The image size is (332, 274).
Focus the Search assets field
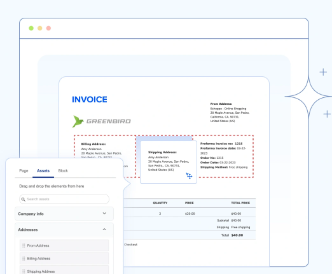tap(64, 199)
